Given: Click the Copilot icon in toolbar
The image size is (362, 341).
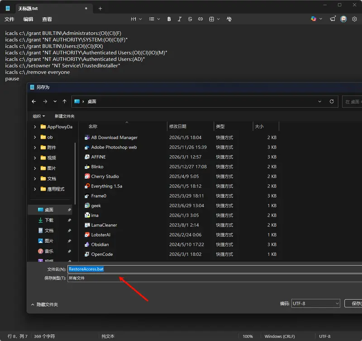Looking at the screenshot, I should click(314, 19).
